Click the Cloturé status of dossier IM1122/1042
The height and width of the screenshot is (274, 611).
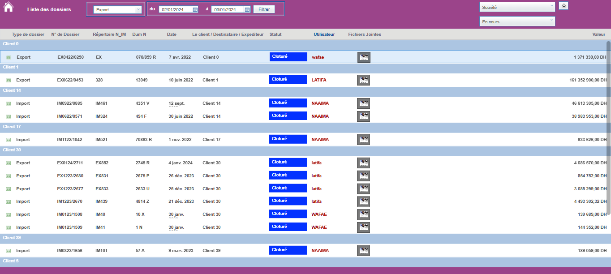pyautogui.click(x=288, y=139)
